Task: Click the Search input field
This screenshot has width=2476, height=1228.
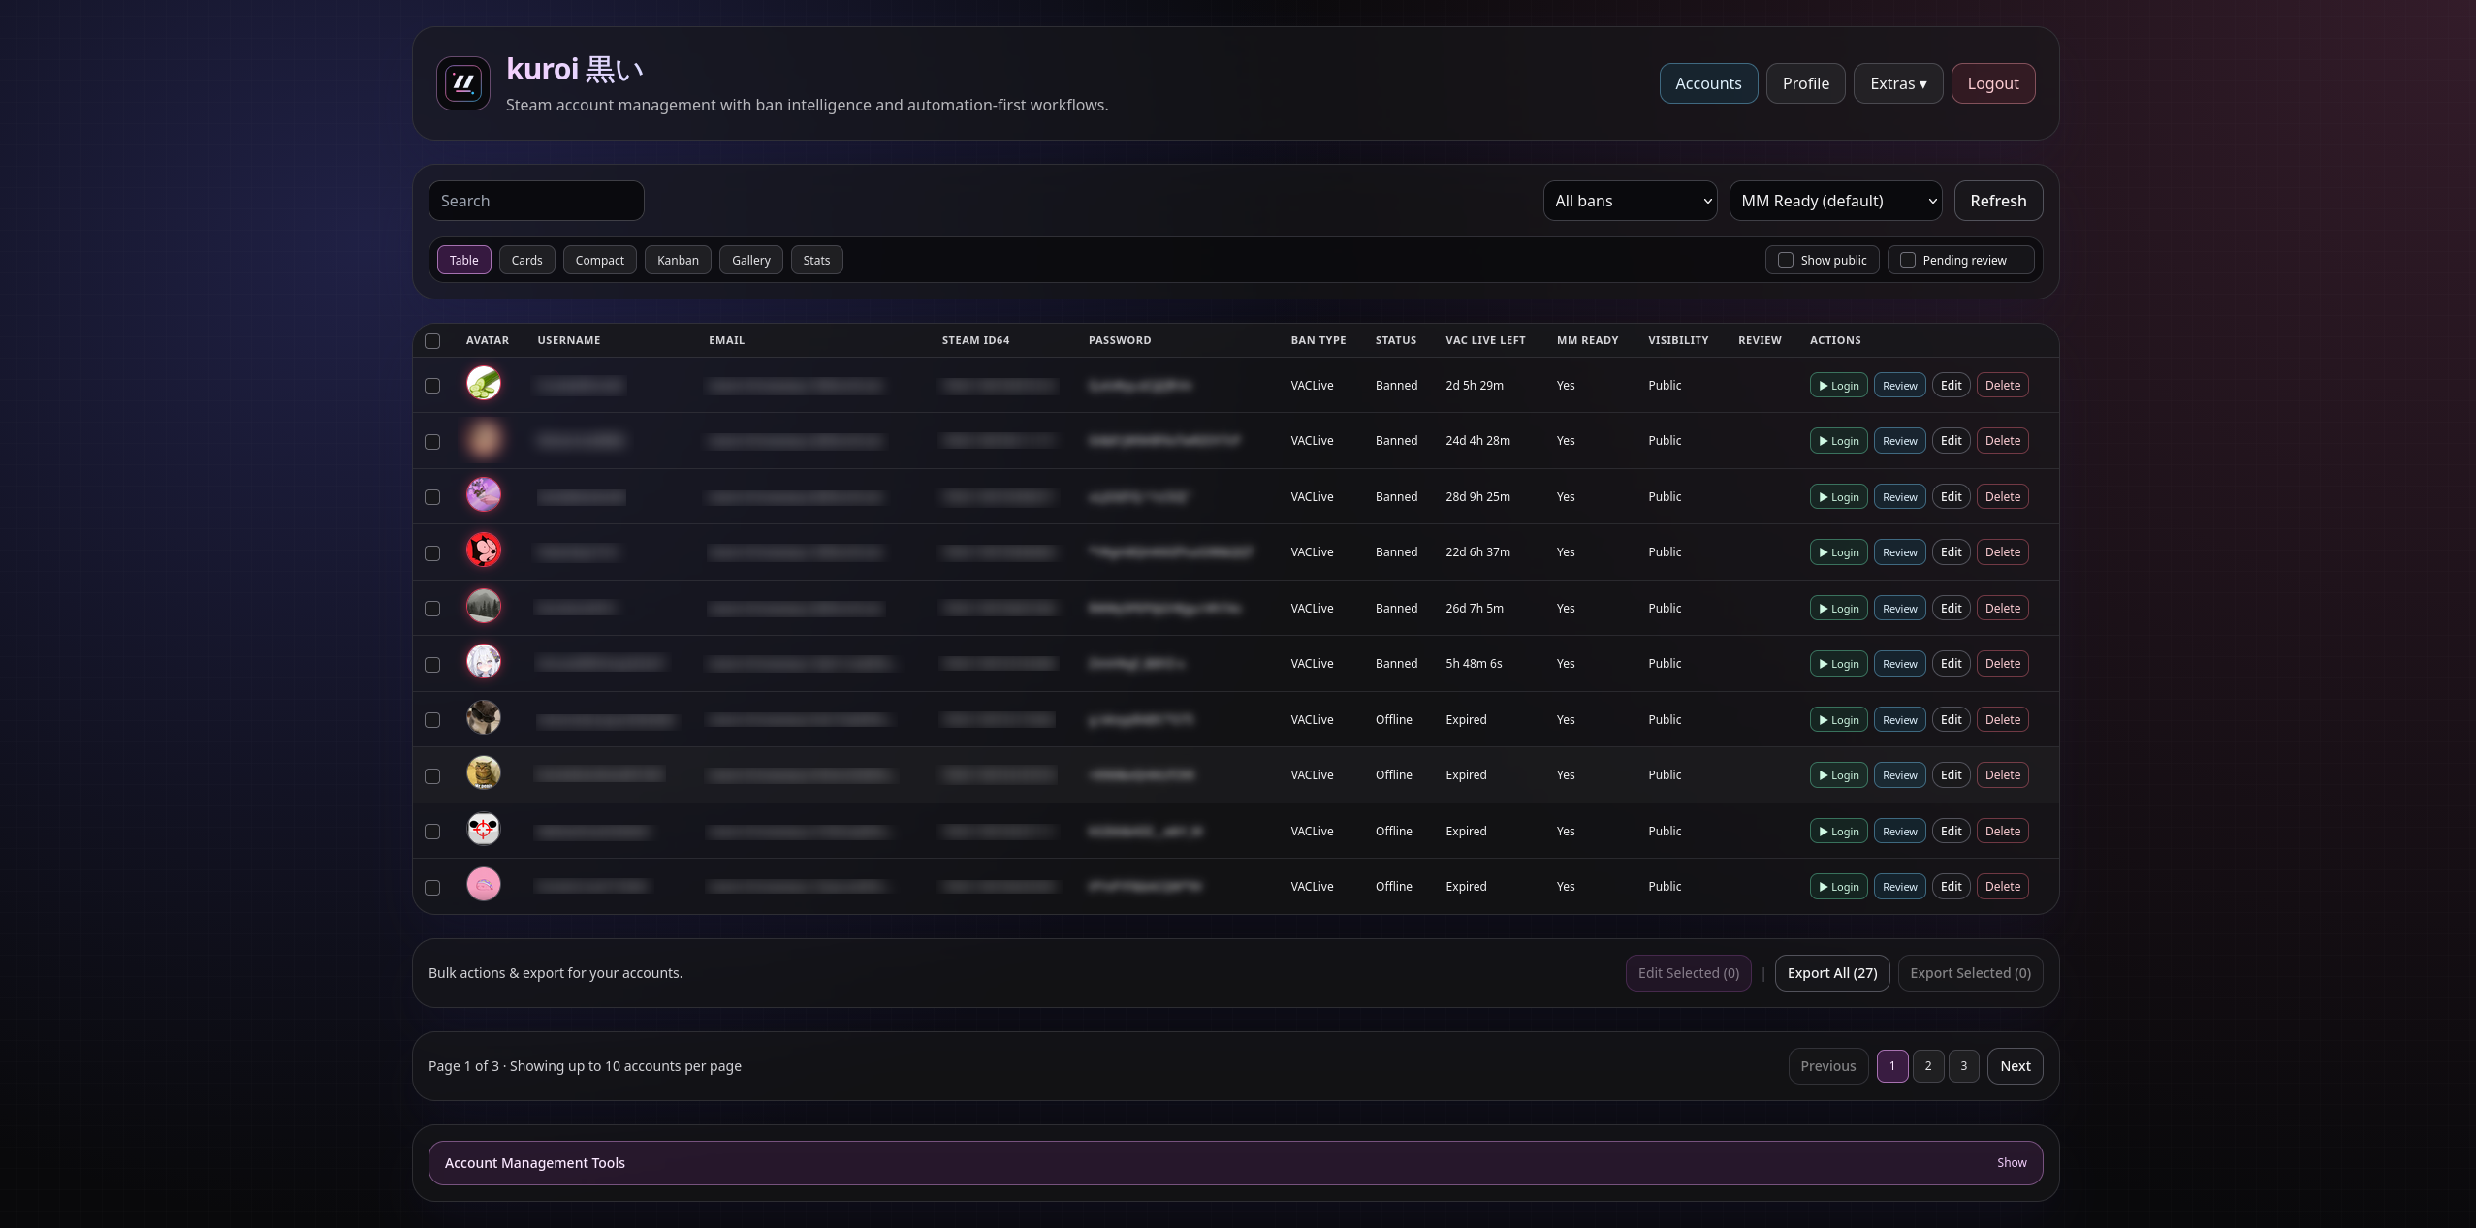Action: click(535, 201)
